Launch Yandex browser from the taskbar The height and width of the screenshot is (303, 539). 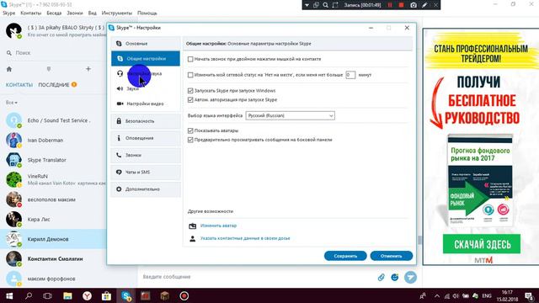click(87, 295)
